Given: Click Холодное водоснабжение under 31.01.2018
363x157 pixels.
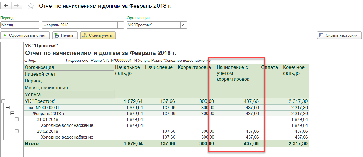Looking at the screenshot, I should (x=67, y=125).
